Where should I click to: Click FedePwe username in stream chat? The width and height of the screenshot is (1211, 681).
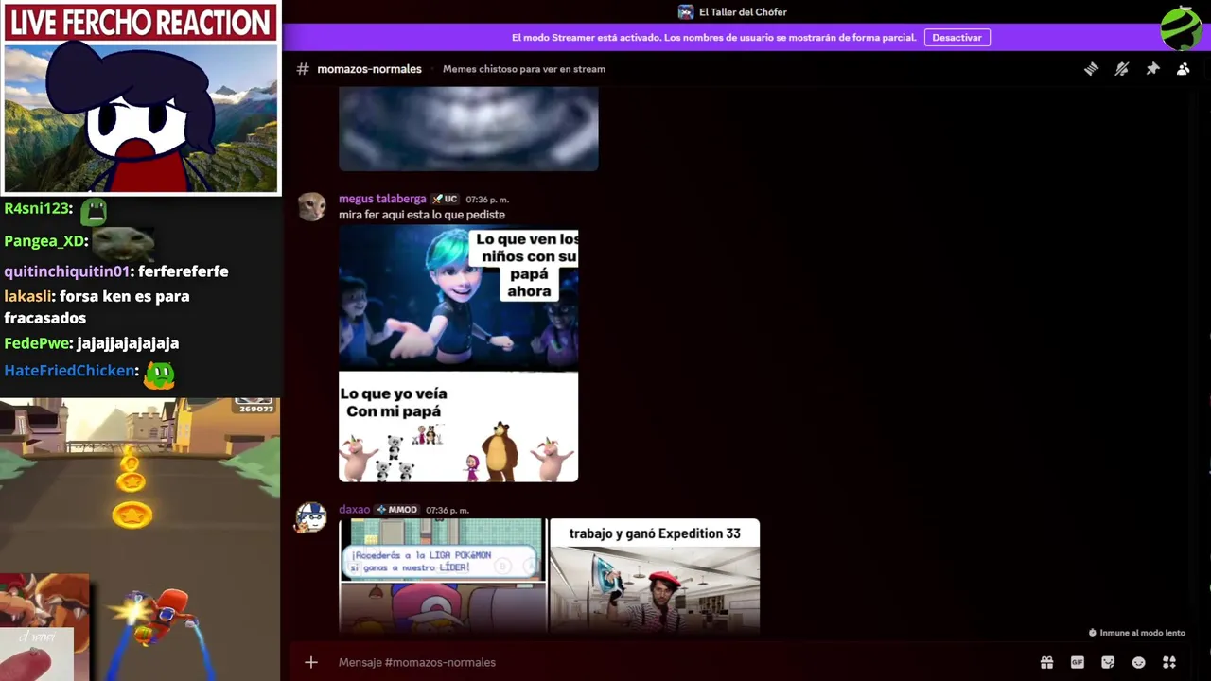click(36, 343)
